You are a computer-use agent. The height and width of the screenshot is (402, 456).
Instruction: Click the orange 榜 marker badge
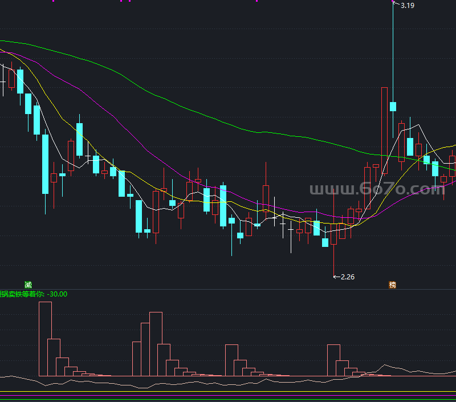tap(392, 285)
